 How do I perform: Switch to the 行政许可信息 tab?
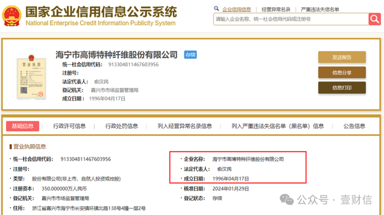click(69, 126)
